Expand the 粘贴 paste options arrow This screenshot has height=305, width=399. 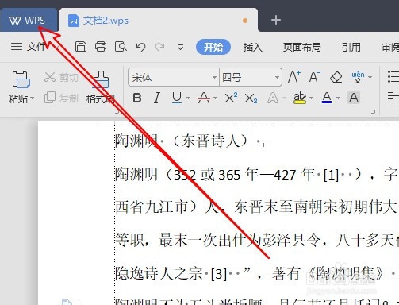click(x=33, y=98)
